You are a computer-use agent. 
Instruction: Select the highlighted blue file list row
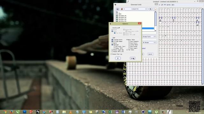click(148, 28)
